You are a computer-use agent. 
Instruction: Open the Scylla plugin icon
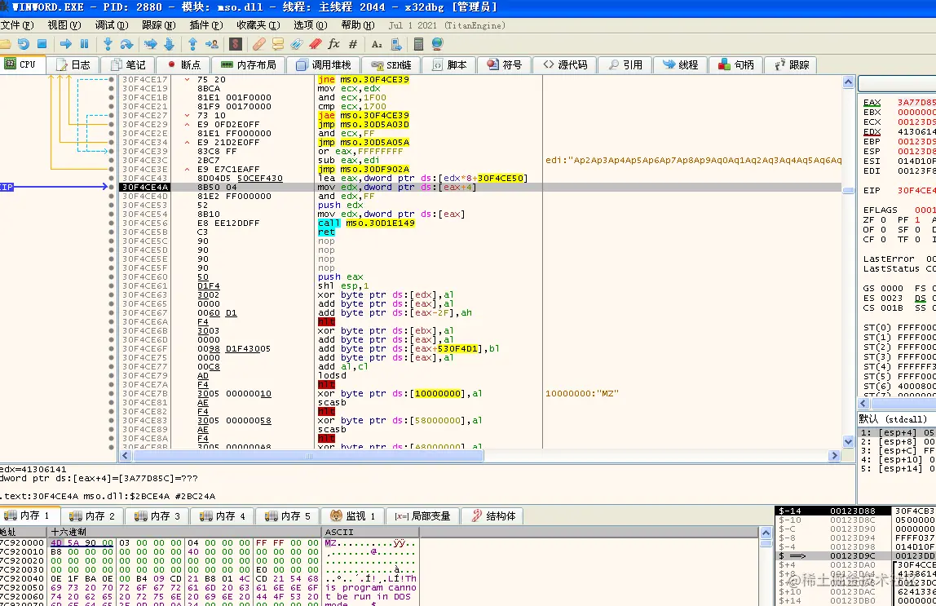tap(235, 43)
